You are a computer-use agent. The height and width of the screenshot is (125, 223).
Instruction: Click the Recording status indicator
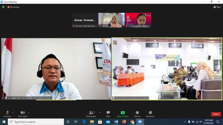pyautogui.click(x=13, y=7)
